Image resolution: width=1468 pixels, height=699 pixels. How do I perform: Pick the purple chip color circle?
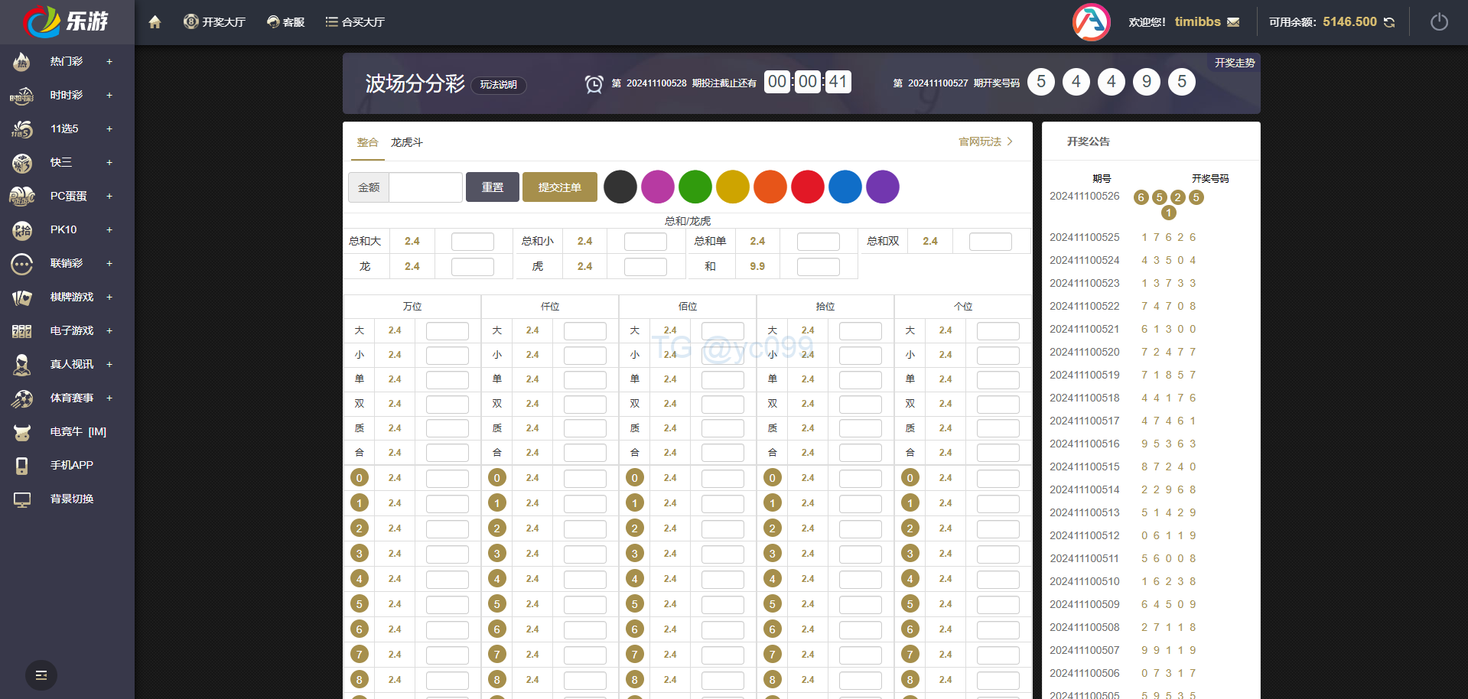click(x=882, y=187)
